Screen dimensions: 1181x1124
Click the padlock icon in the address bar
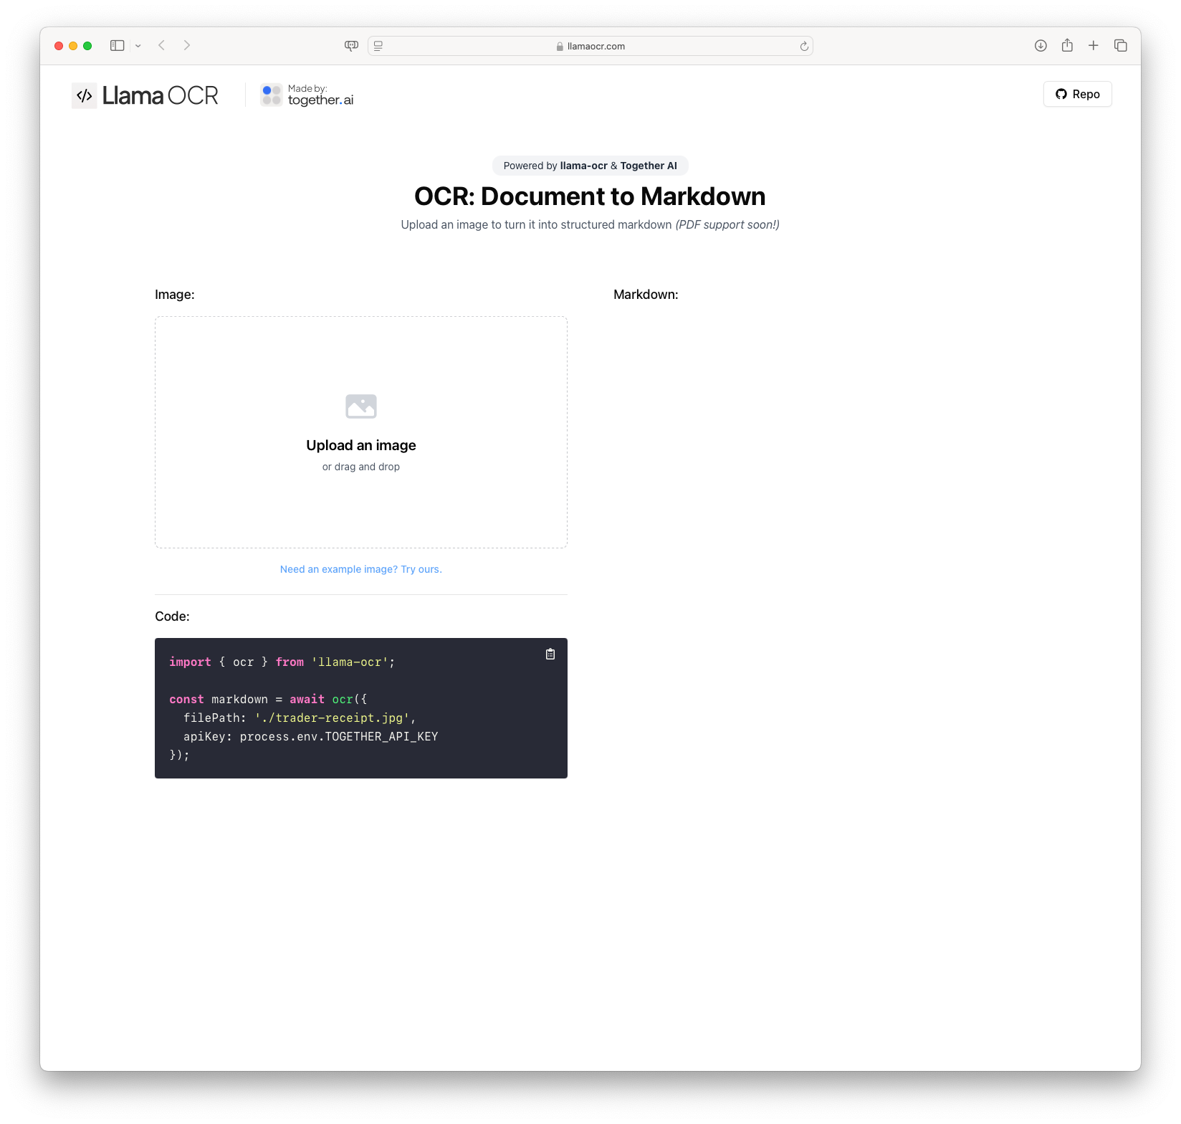tap(558, 45)
